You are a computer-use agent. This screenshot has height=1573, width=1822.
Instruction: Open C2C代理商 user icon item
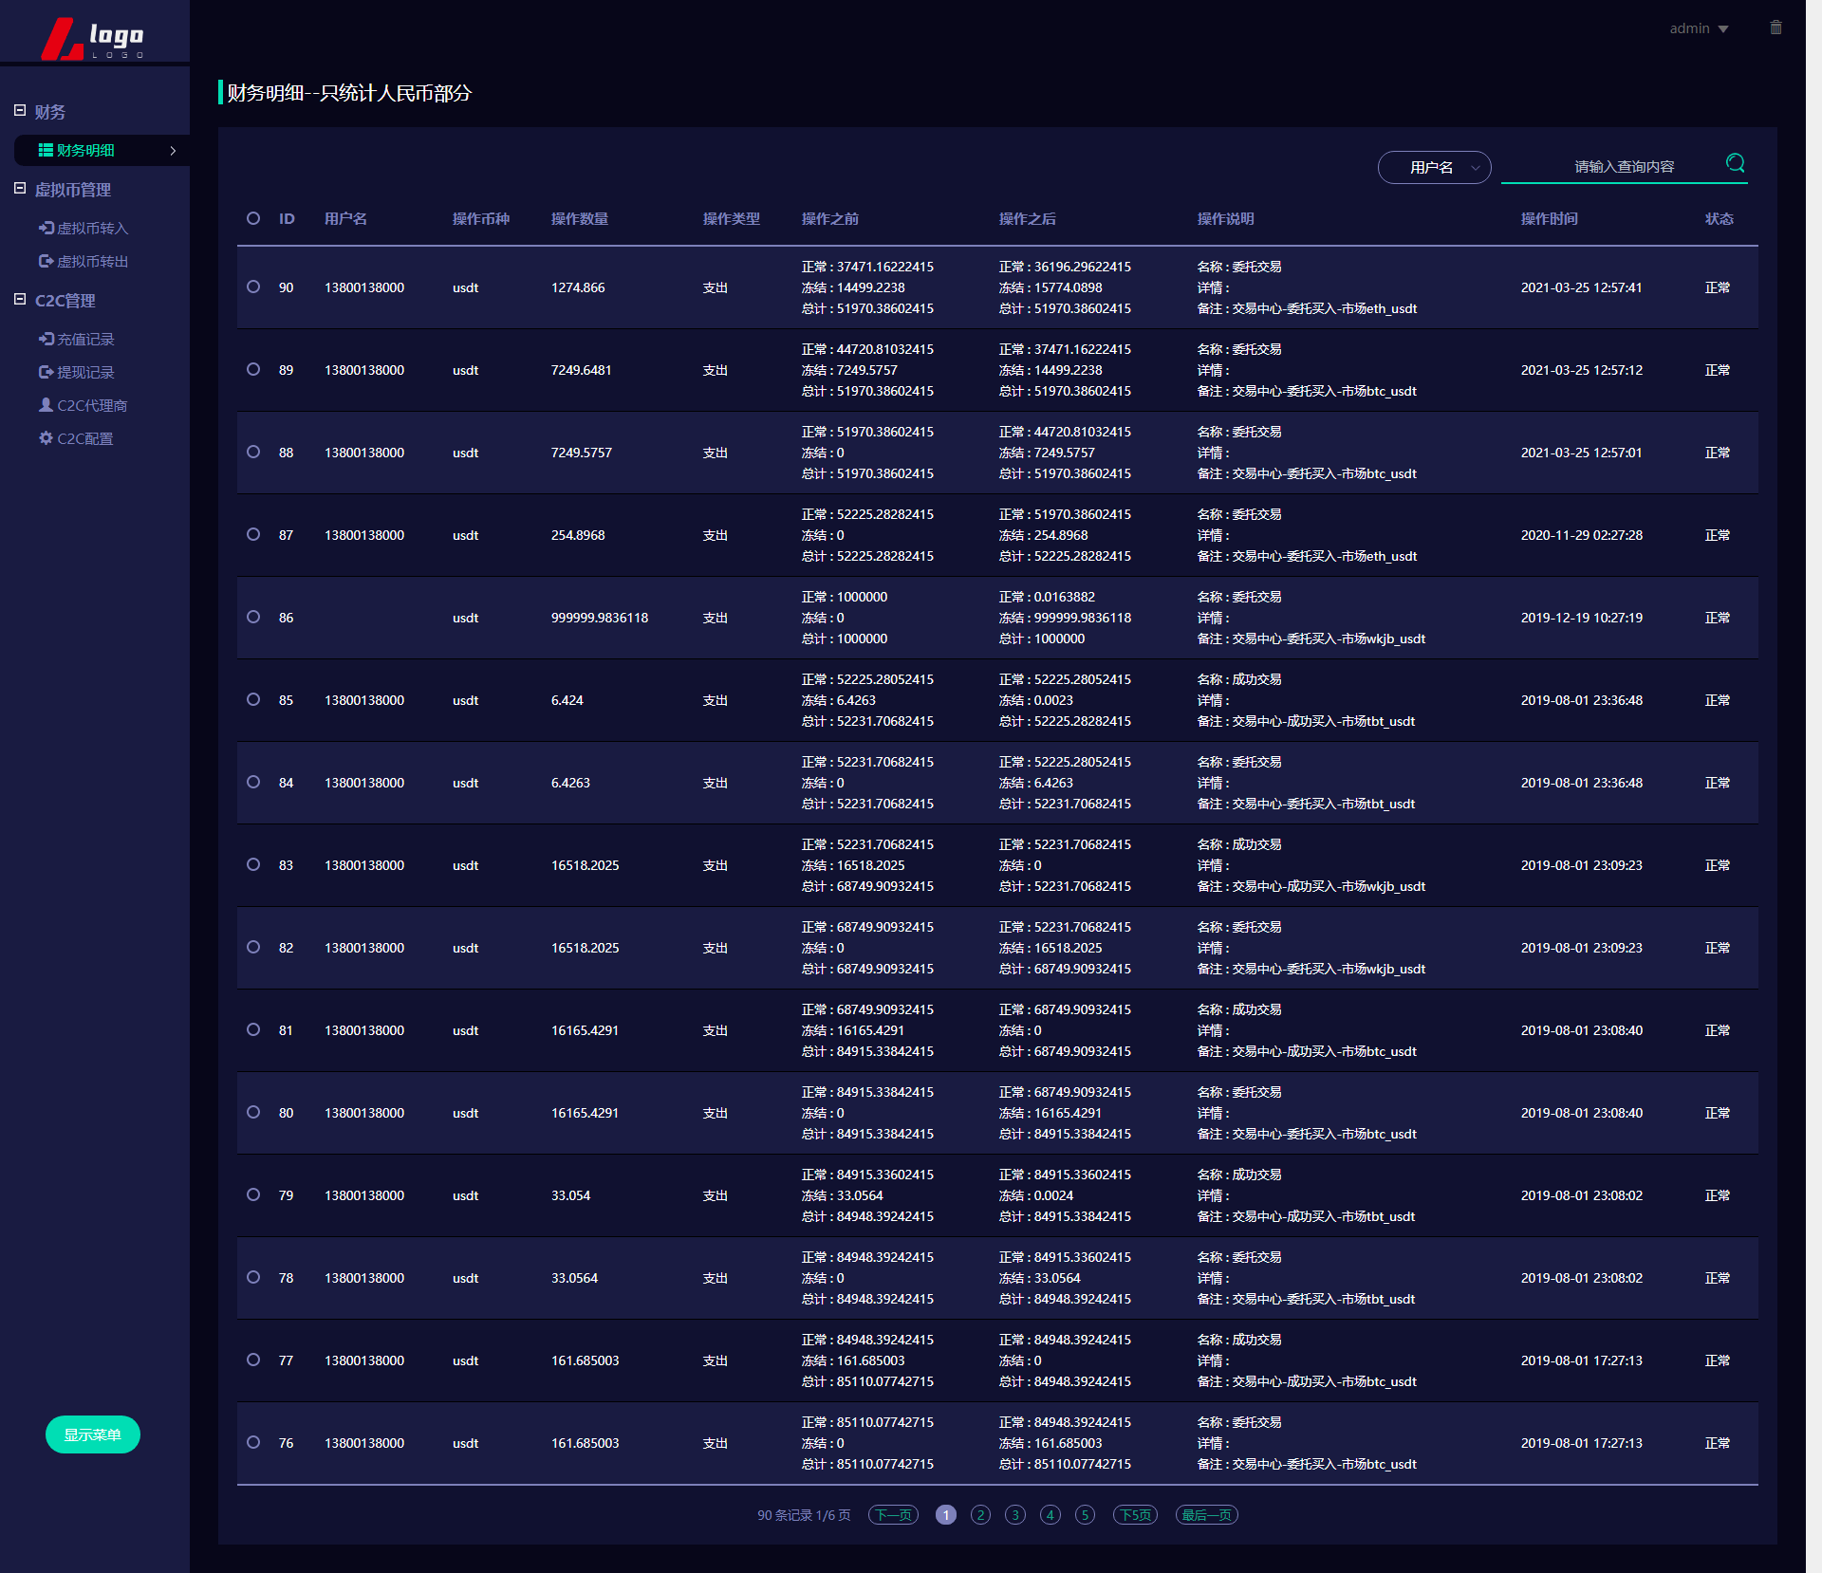46,405
